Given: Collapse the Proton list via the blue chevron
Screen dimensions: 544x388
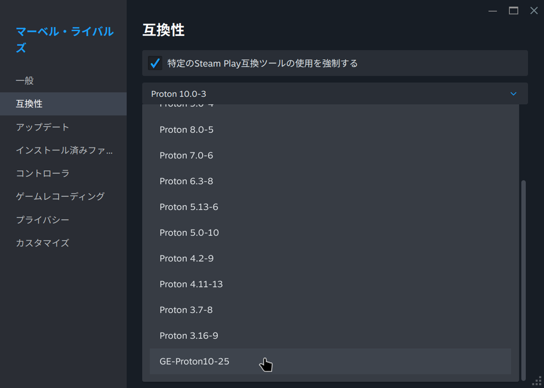Looking at the screenshot, I should click(x=513, y=93).
